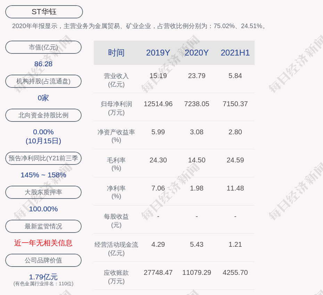Click the 时间 table header
This screenshot has width=323, height=295.
tap(116, 53)
